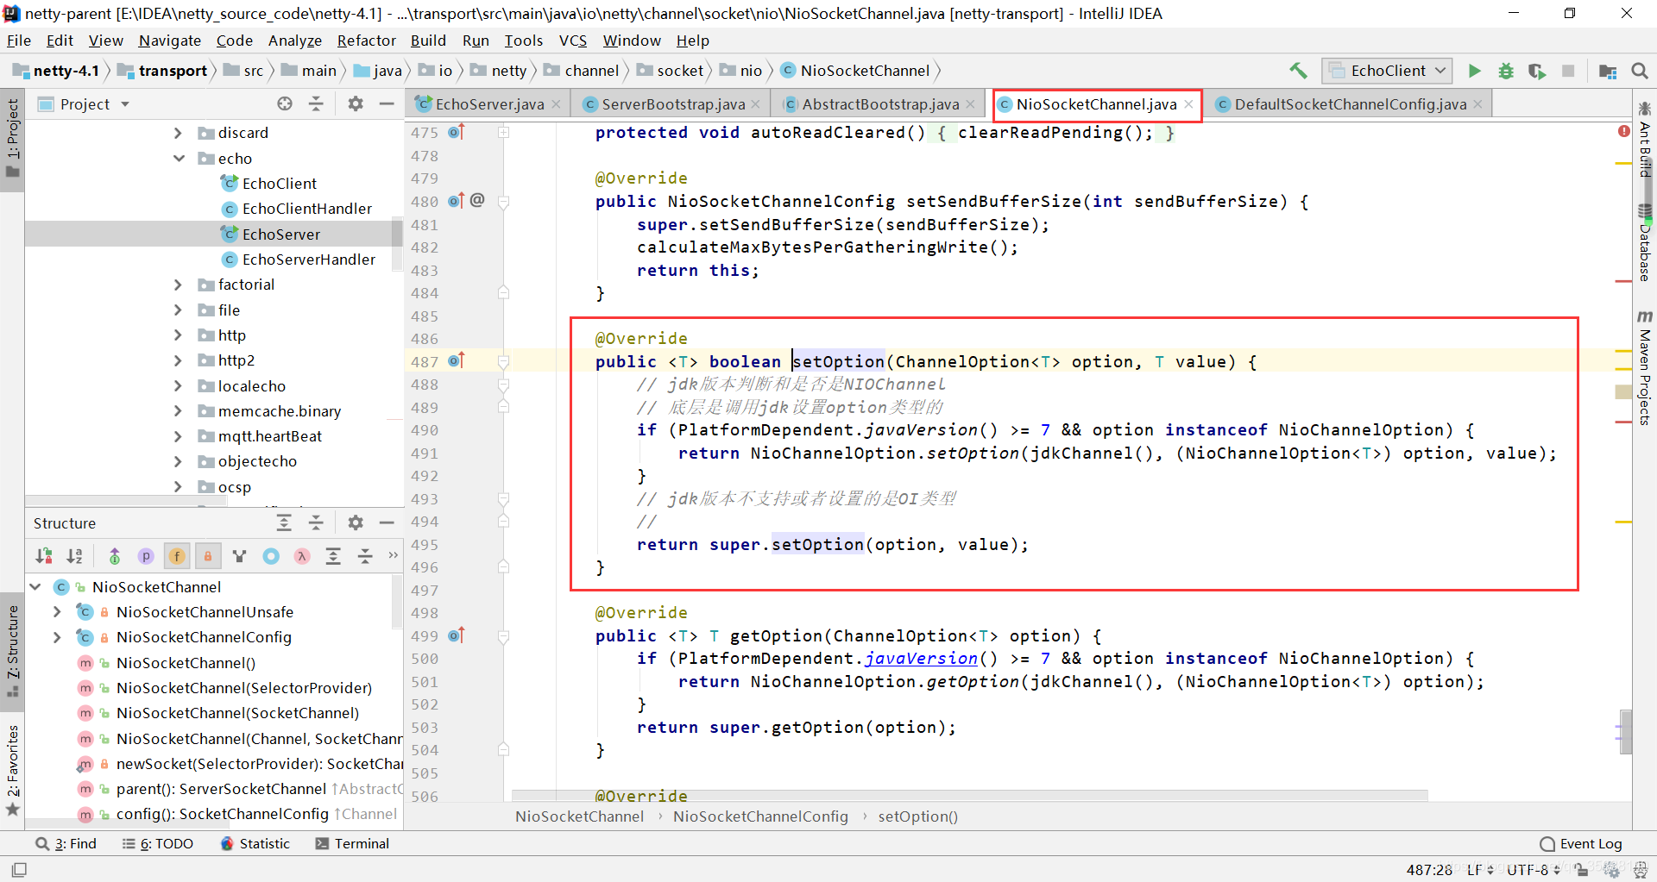Open Maven Projects side panel
The image size is (1657, 882).
pos(1644,368)
